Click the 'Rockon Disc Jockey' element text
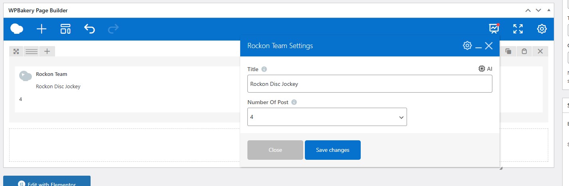 [x=58, y=87]
